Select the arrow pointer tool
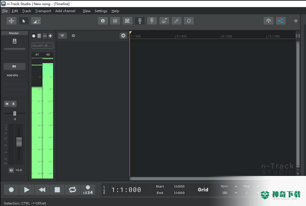306x206 pixels. tap(23, 21)
